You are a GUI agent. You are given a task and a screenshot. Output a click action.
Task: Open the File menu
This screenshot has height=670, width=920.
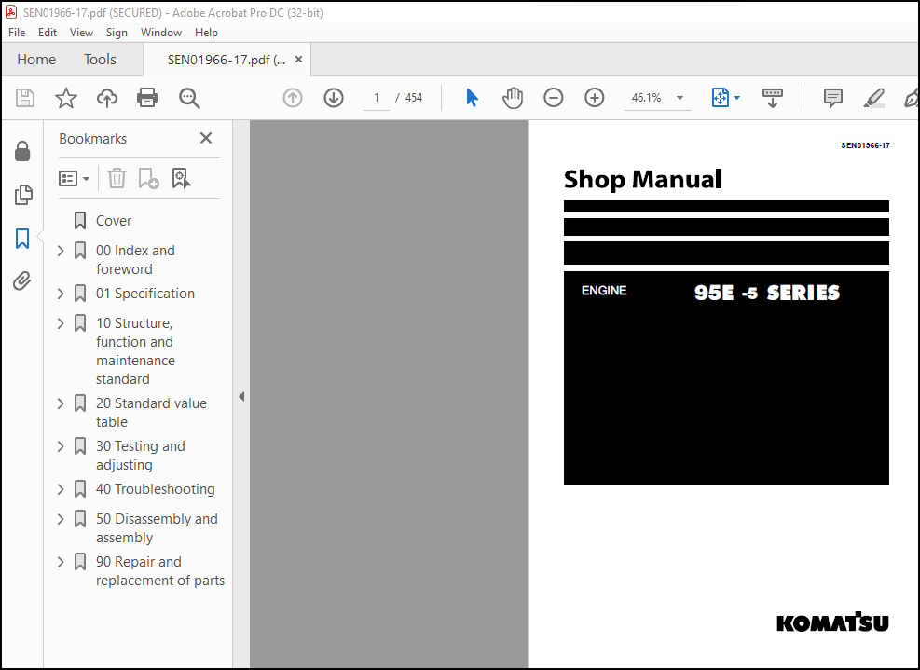pyautogui.click(x=17, y=33)
